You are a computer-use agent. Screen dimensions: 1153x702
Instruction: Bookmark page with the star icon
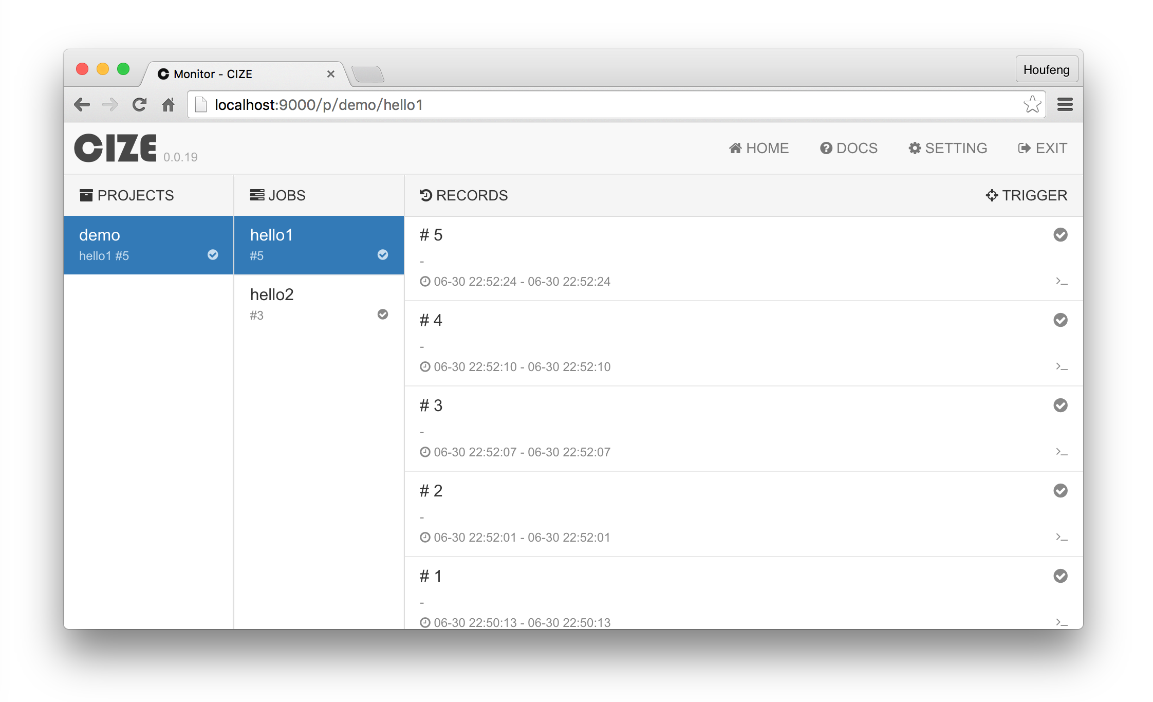(x=1032, y=105)
